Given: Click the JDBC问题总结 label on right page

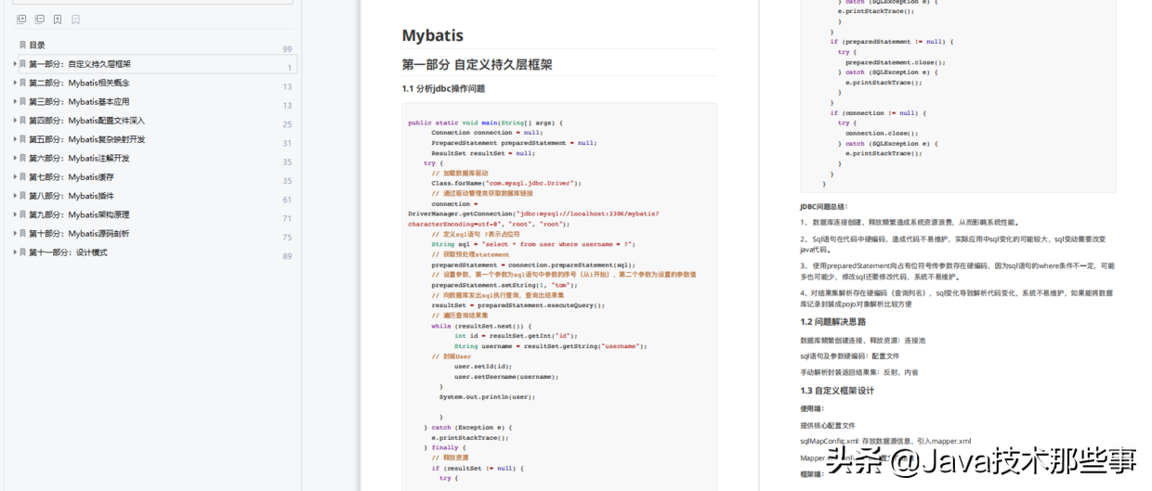Looking at the screenshot, I should [824, 206].
